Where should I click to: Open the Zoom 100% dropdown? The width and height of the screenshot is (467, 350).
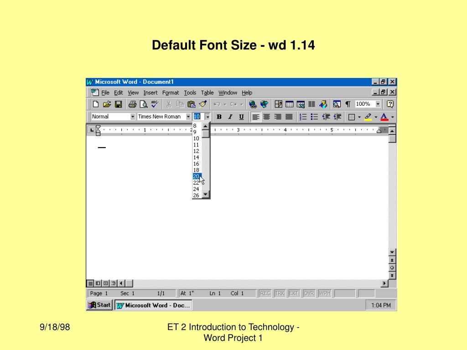(x=378, y=104)
